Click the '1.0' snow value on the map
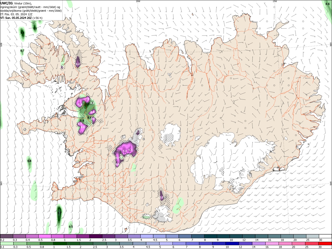 tap(87, 99)
